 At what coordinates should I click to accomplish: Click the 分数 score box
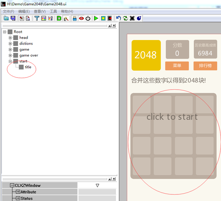point(178,49)
